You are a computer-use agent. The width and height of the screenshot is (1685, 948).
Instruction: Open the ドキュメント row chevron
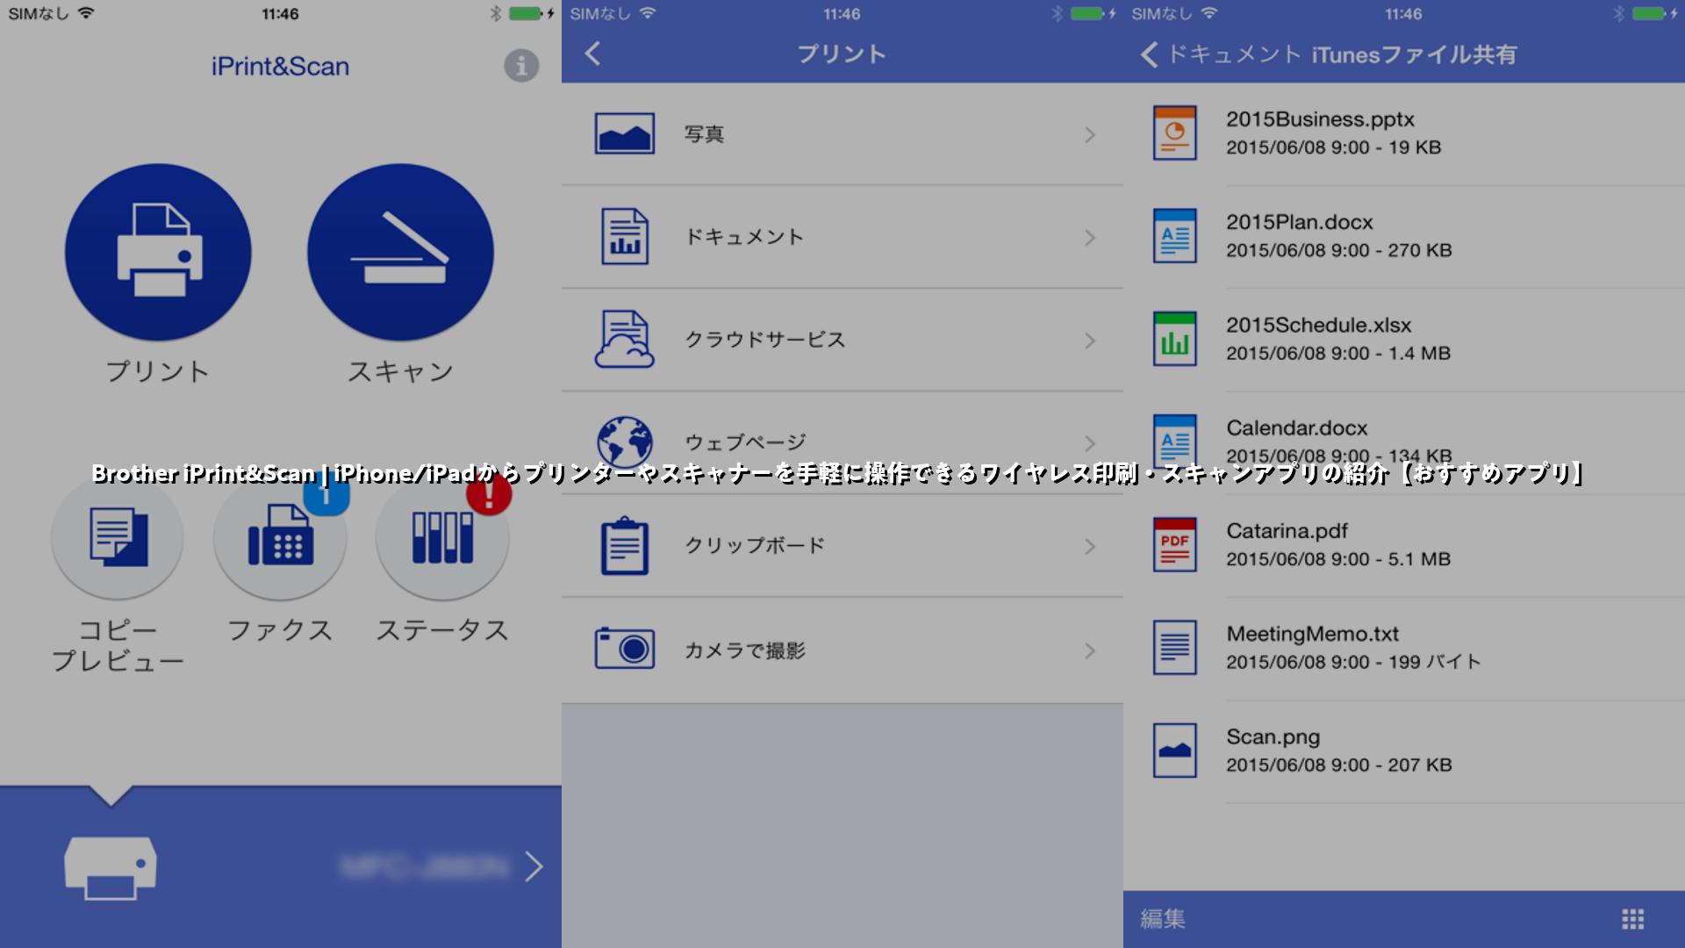pyautogui.click(x=1090, y=238)
